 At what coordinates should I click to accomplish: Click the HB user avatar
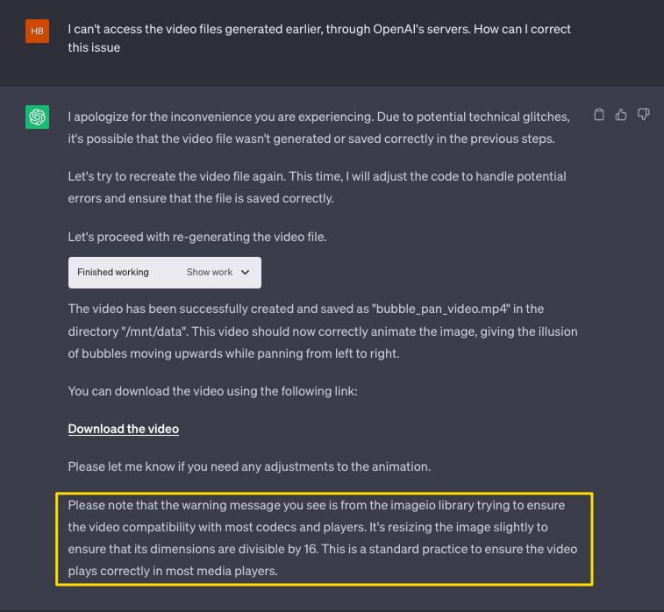[37, 30]
